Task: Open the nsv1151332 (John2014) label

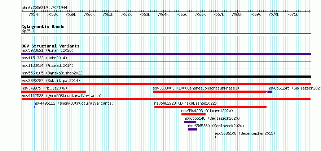Action: [x=44, y=58]
